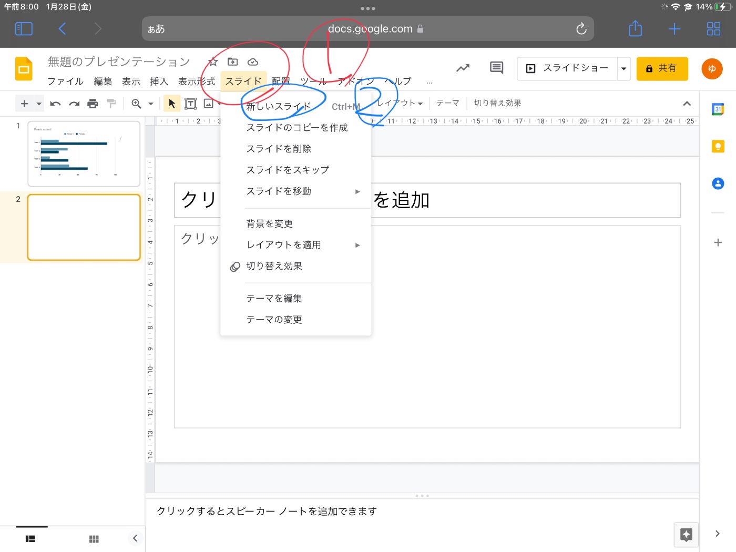This screenshot has width=736, height=552.
Task: Activate the paint format tool
Action: click(111, 104)
